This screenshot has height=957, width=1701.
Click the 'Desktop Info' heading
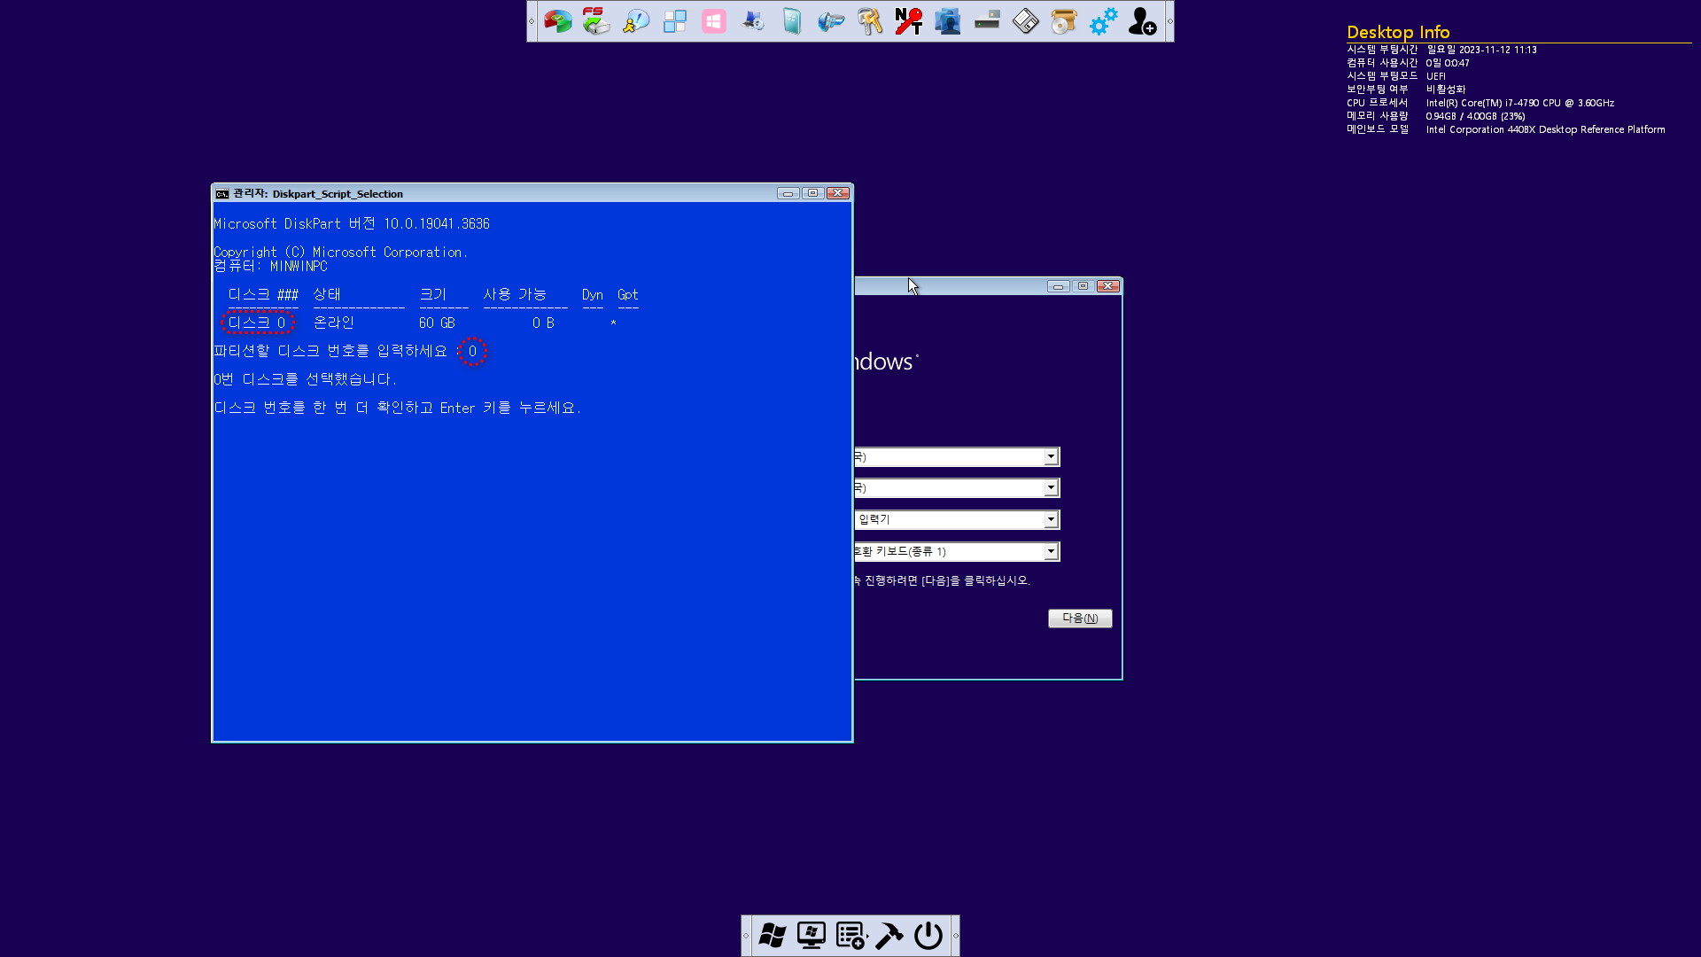(x=1398, y=32)
